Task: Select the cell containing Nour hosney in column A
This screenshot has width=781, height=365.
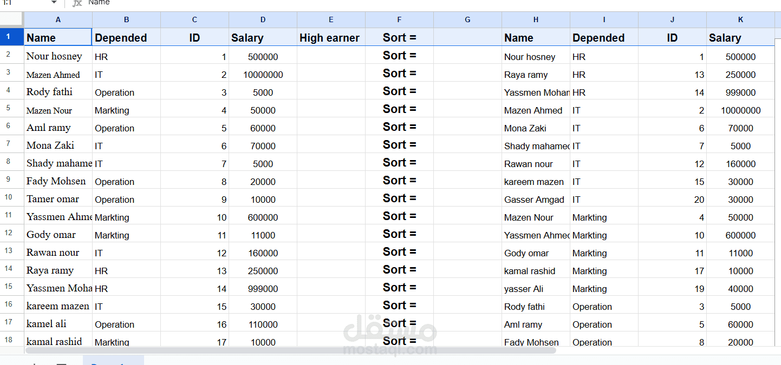Action: (x=58, y=56)
